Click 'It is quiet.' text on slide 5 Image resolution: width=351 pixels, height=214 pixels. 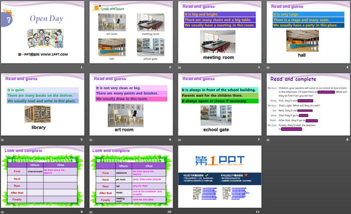(x=16, y=90)
